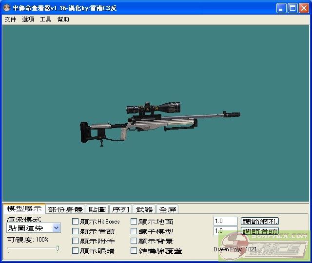Image resolution: width=312 pixels, height=263 pixels.
Task: Open the 工具 menu
Action: (45, 19)
